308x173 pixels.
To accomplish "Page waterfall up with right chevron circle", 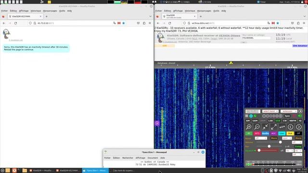I will (x=299, y=127).
